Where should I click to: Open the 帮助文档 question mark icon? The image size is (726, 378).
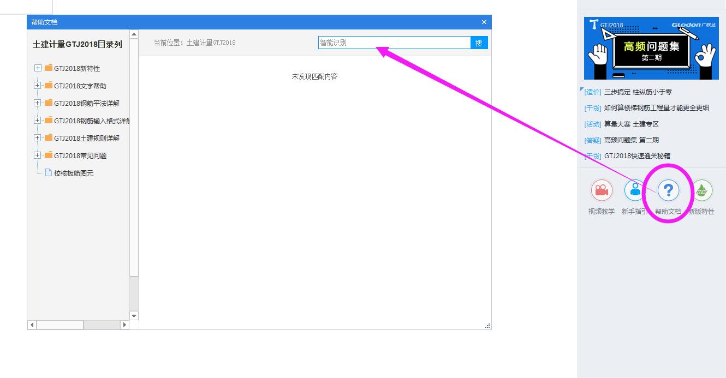(668, 190)
